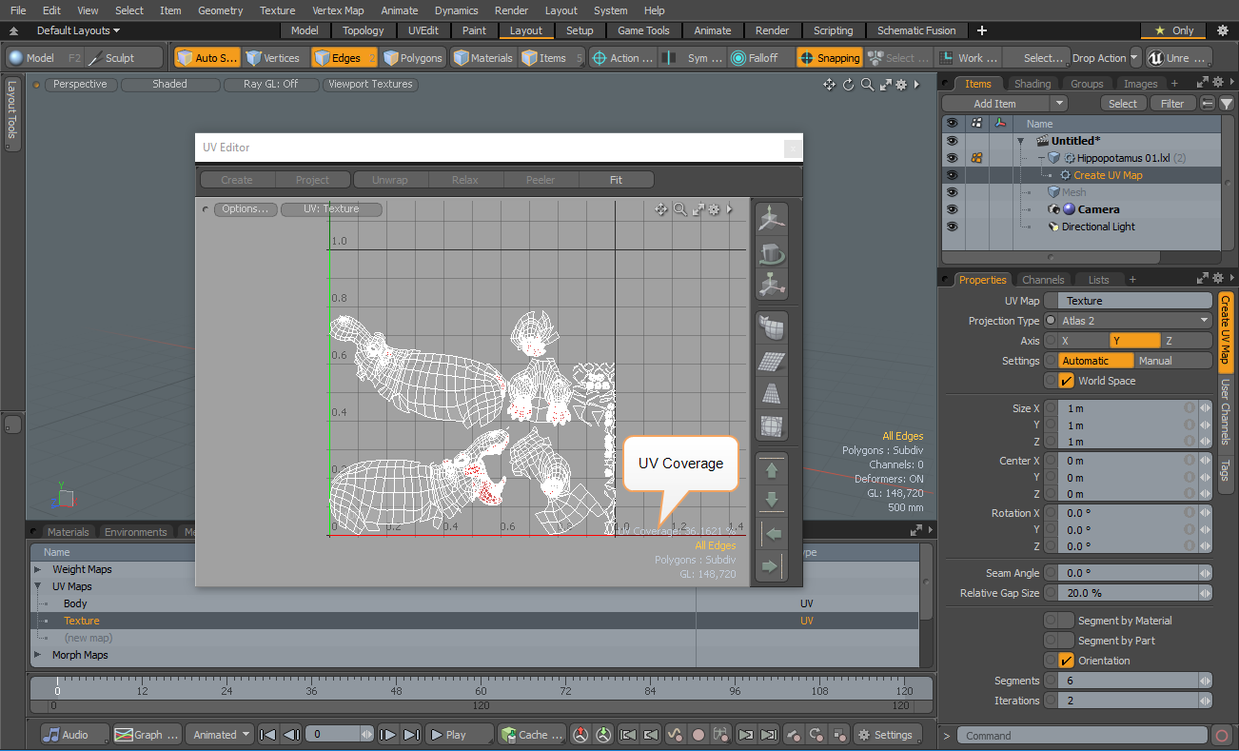This screenshot has height=751, width=1239.
Task: Select Polygons selection mode
Action: coord(413,58)
